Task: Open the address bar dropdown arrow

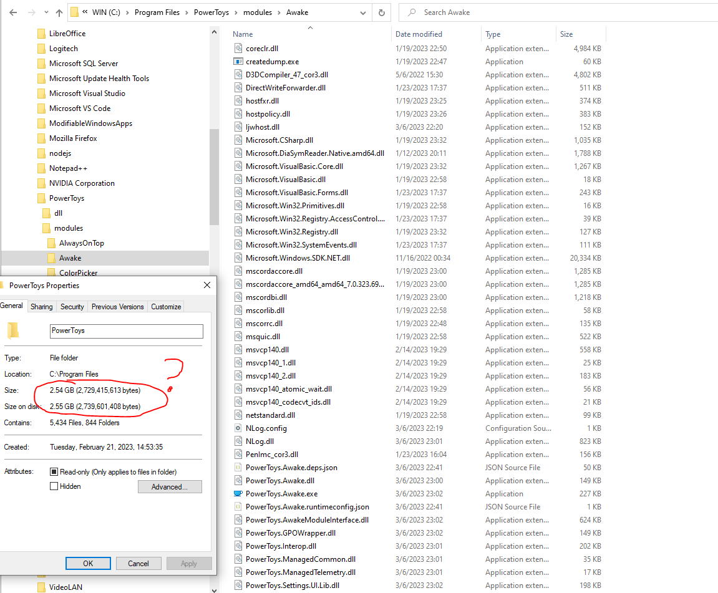Action: (x=362, y=12)
